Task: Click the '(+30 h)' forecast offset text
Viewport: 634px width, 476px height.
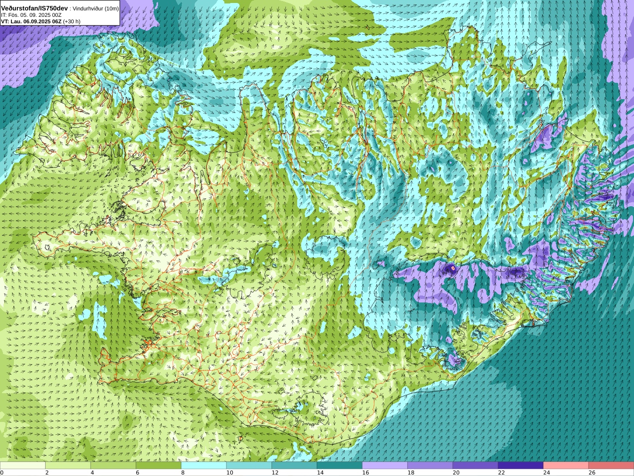Action: tap(72, 21)
